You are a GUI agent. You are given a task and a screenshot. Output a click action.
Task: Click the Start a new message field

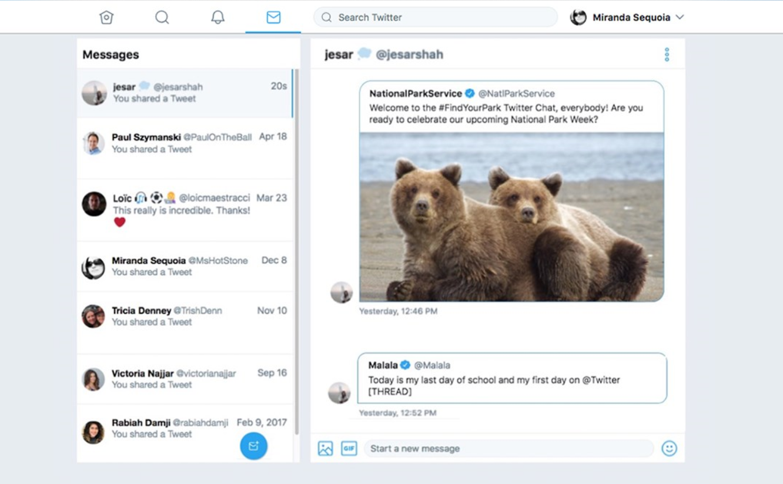[509, 449]
